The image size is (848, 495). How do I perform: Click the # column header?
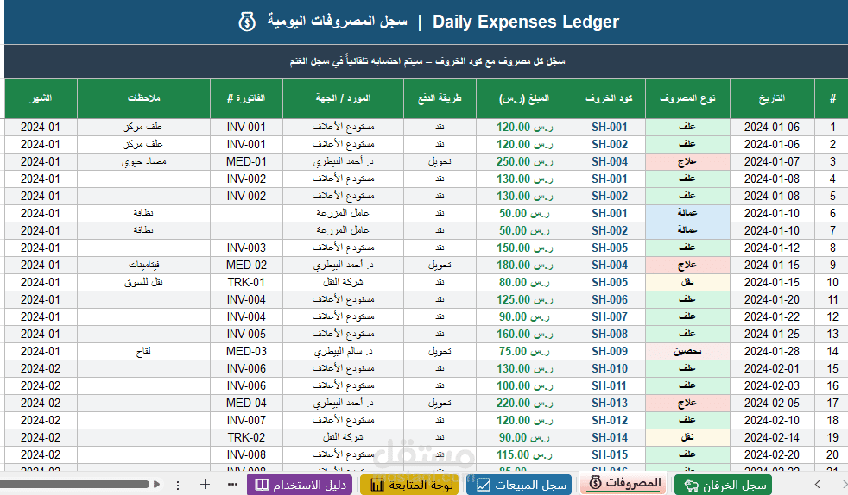pos(832,98)
